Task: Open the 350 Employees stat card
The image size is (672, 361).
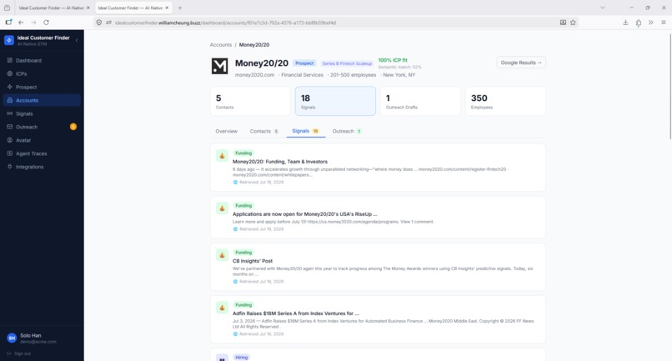Action: pos(505,101)
